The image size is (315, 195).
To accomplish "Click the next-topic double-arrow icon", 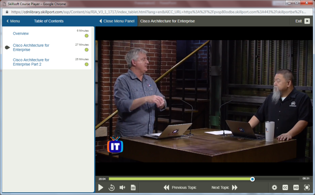I will click(x=235, y=188).
